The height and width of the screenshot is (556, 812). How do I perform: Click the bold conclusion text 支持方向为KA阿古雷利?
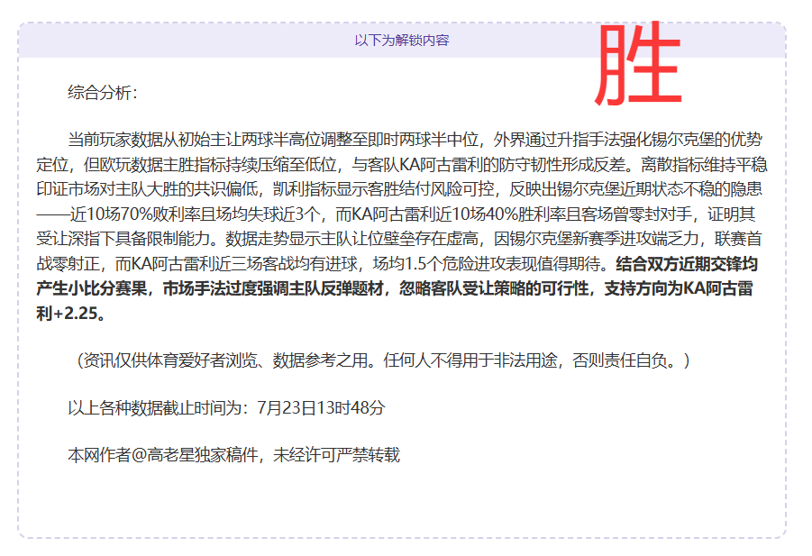point(679,288)
